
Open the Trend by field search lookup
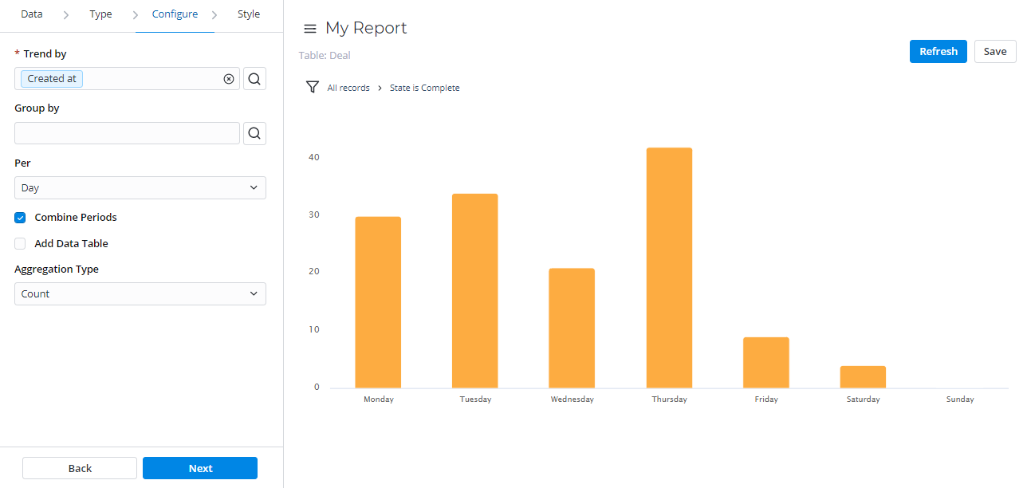[254, 79]
